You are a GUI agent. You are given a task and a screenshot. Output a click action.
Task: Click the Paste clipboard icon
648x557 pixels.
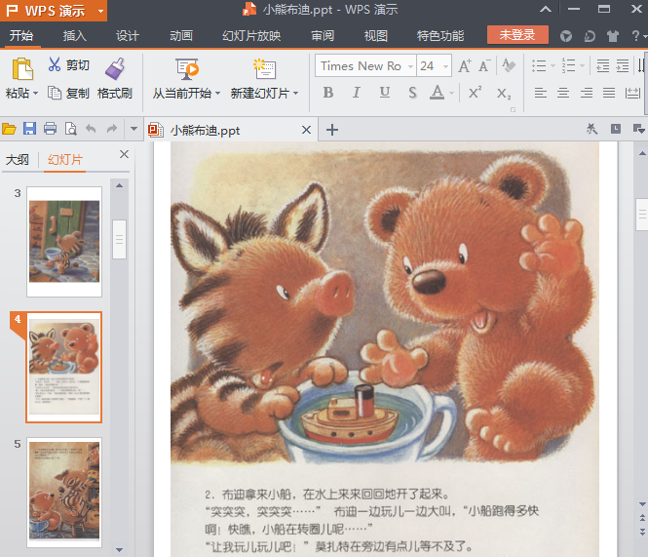pyautogui.click(x=22, y=68)
